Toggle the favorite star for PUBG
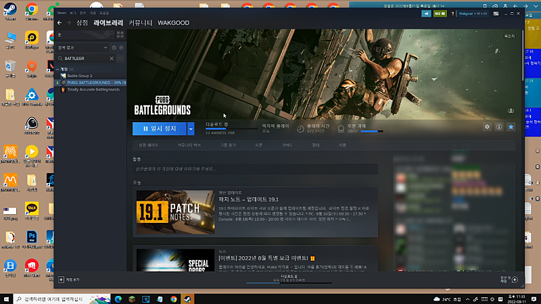The width and height of the screenshot is (541, 304). (x=511, y=127)
